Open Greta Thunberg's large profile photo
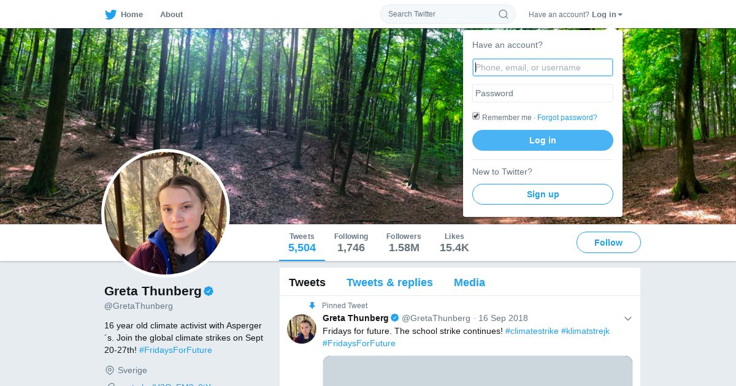Image resolution: width=736 pixels, height=386 pixels. (166, 213)
